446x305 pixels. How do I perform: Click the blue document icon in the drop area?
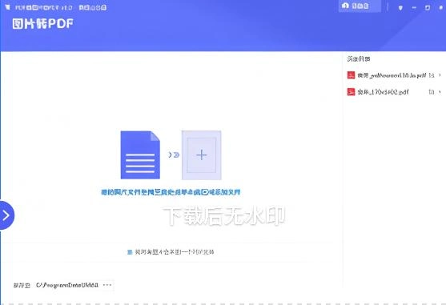click(x=140, y=155)
